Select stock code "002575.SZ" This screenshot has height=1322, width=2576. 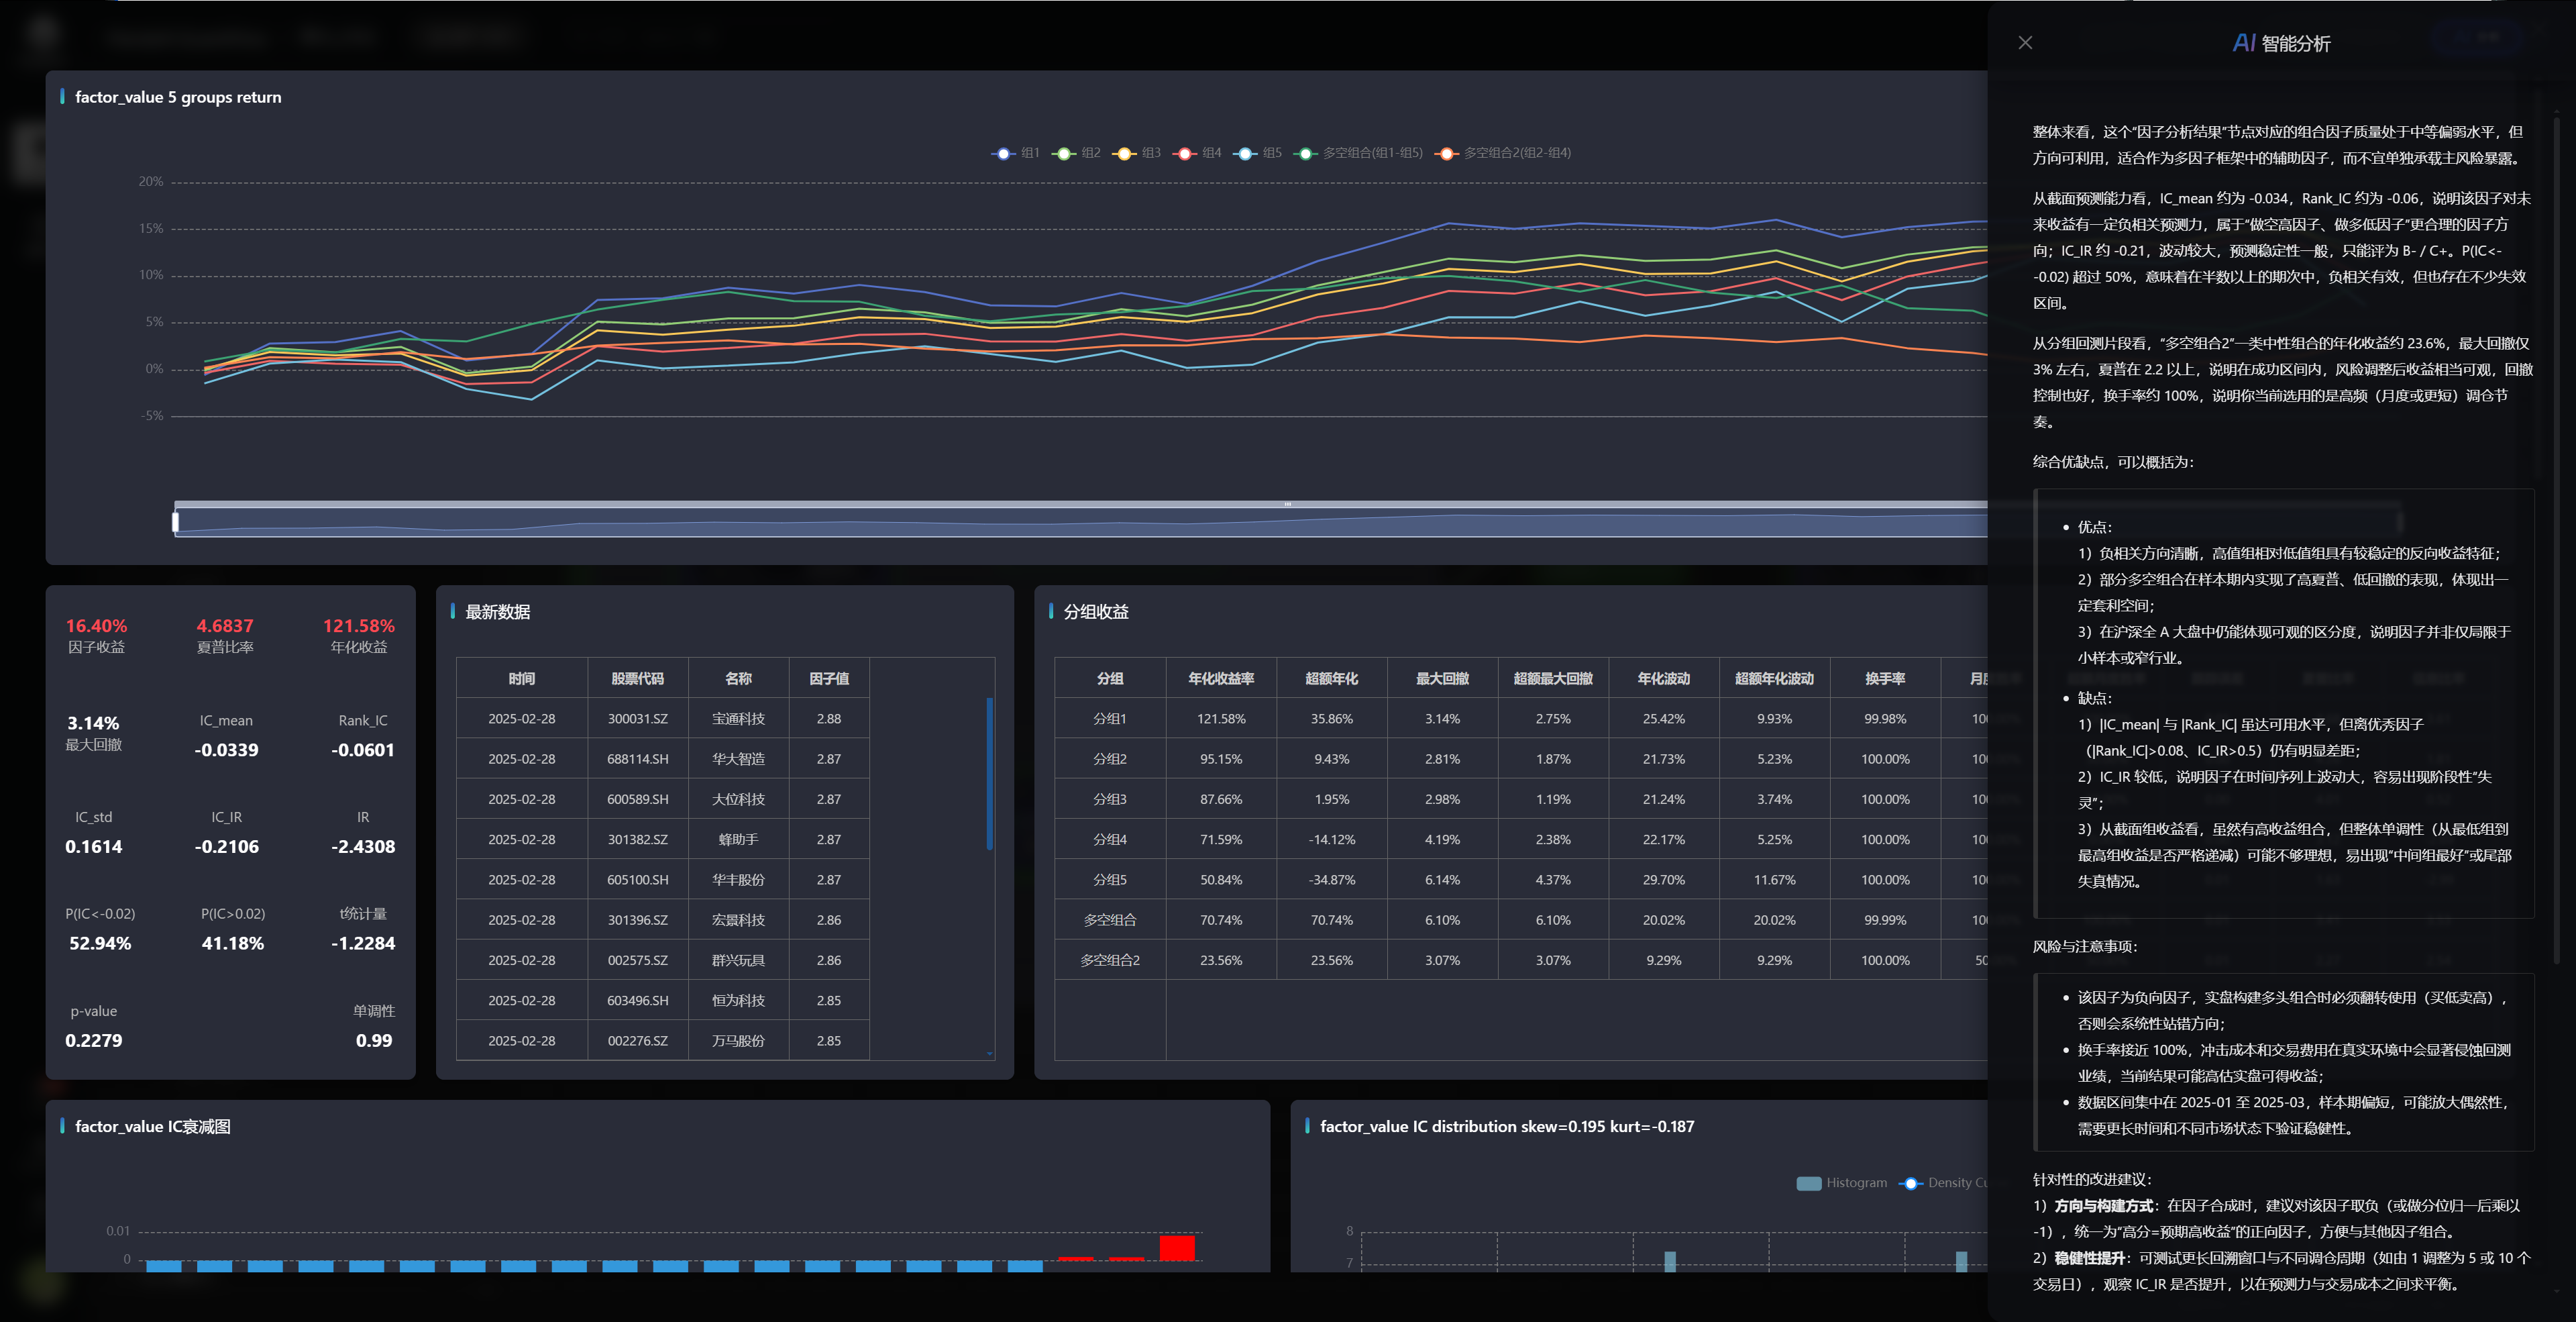(x=638, y=960)
